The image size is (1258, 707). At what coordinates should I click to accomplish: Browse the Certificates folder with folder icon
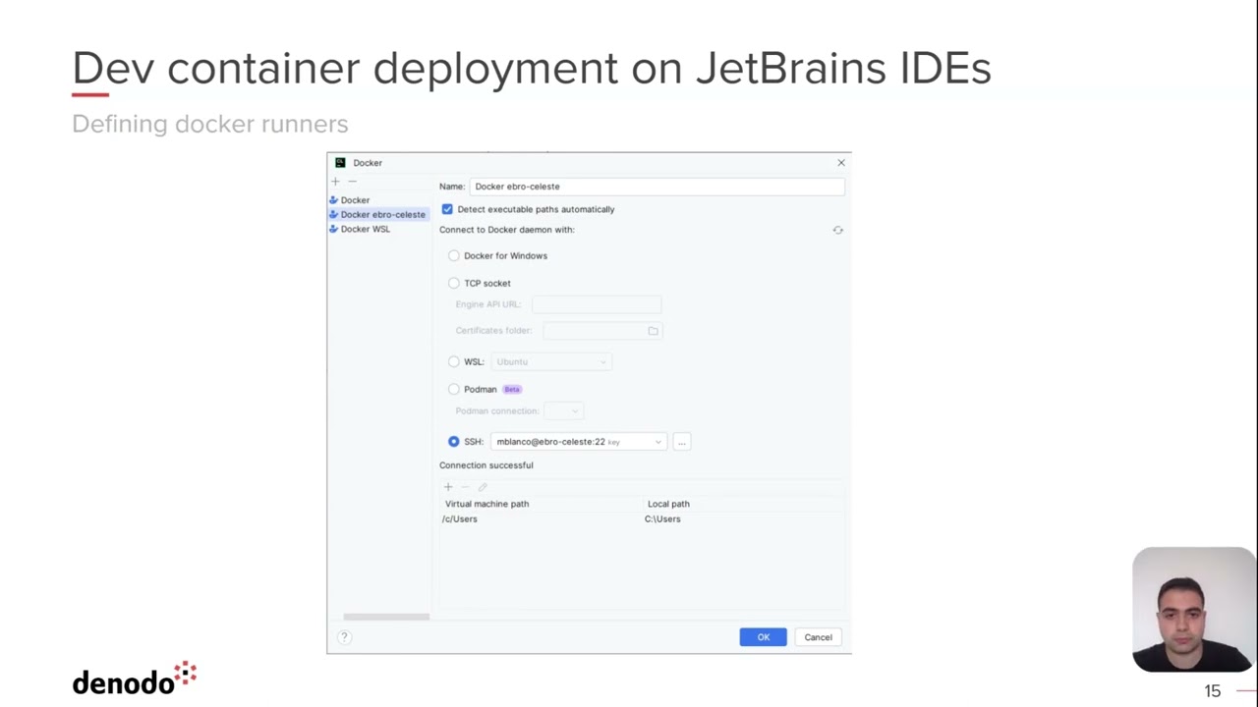tap(653, 331)
